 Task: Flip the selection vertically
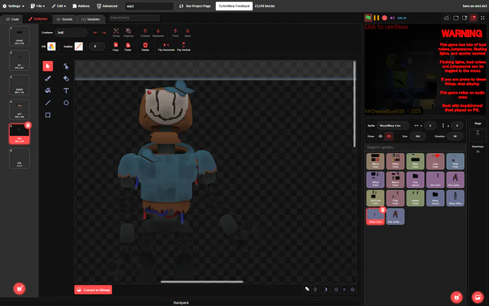coord(184,47)
